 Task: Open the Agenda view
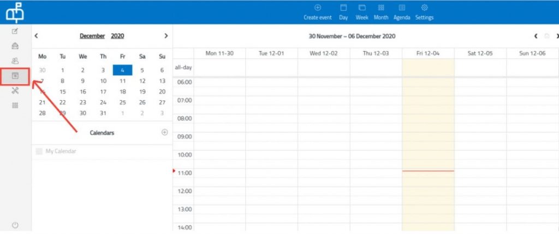pos(402,8)
